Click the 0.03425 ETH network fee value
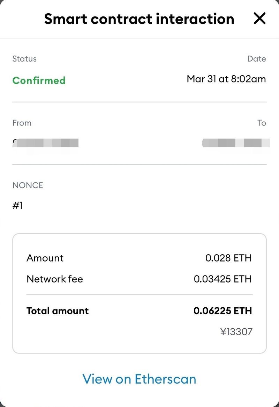Screen dimensions: 279x407 [223, 279]
